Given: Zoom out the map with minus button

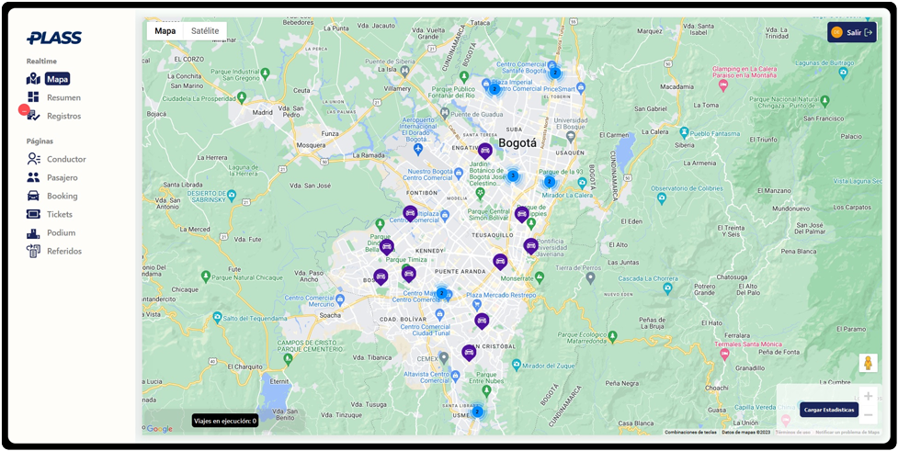Looking at the screenshot, I should [869, 414].
